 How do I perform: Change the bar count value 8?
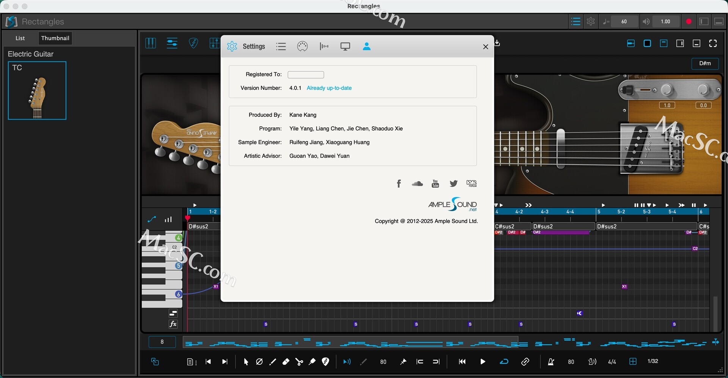pyautogui.click(x=162, y=342)
